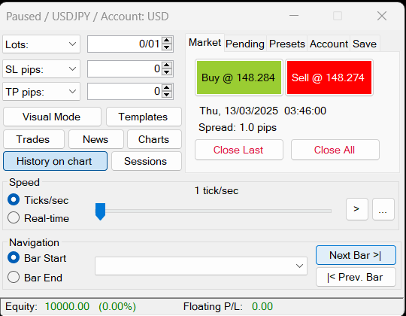Close the tester window

pyautogui.click(x=382, y=16)
